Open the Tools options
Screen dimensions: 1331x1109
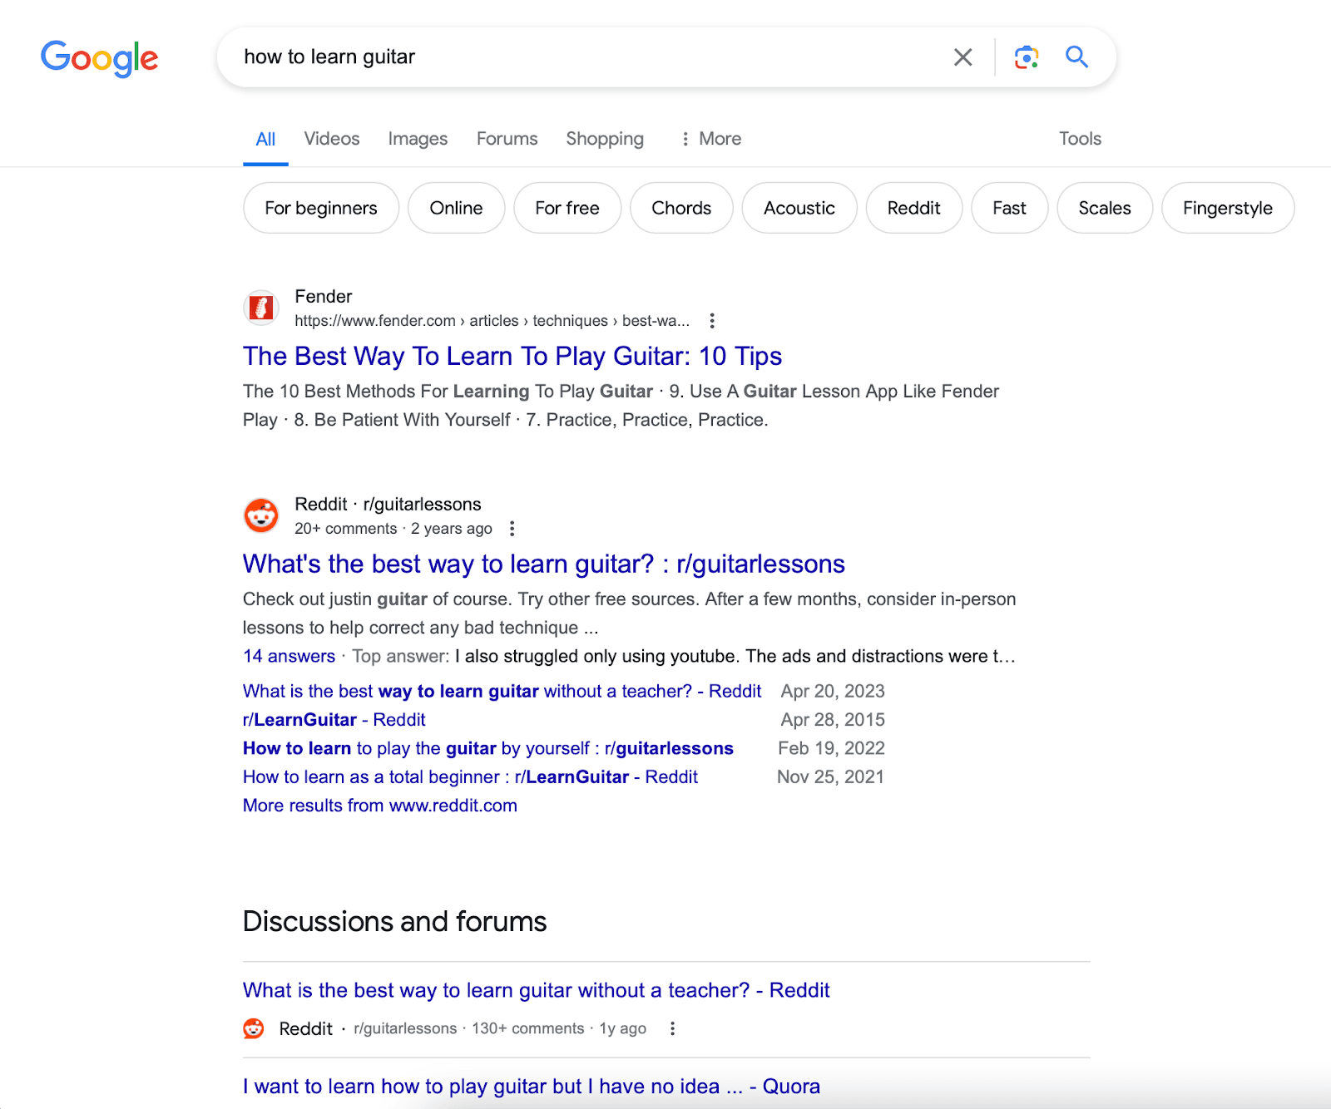pyautogui.click(x=1080, y=139)
